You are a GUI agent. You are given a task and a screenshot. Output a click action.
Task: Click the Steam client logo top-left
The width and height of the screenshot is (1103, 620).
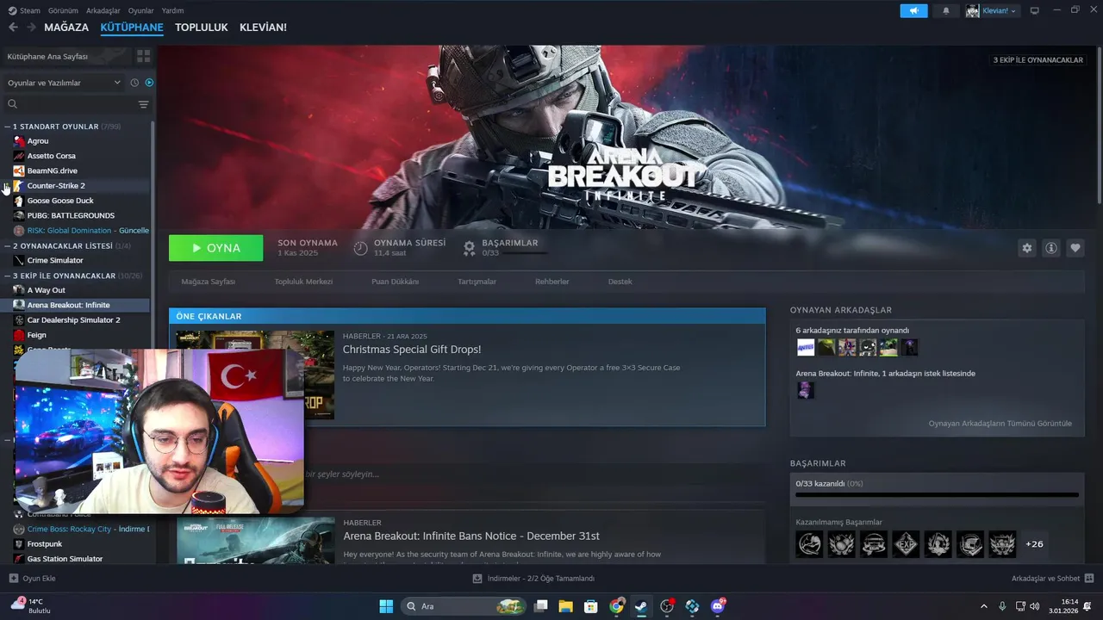click(12, 10)
